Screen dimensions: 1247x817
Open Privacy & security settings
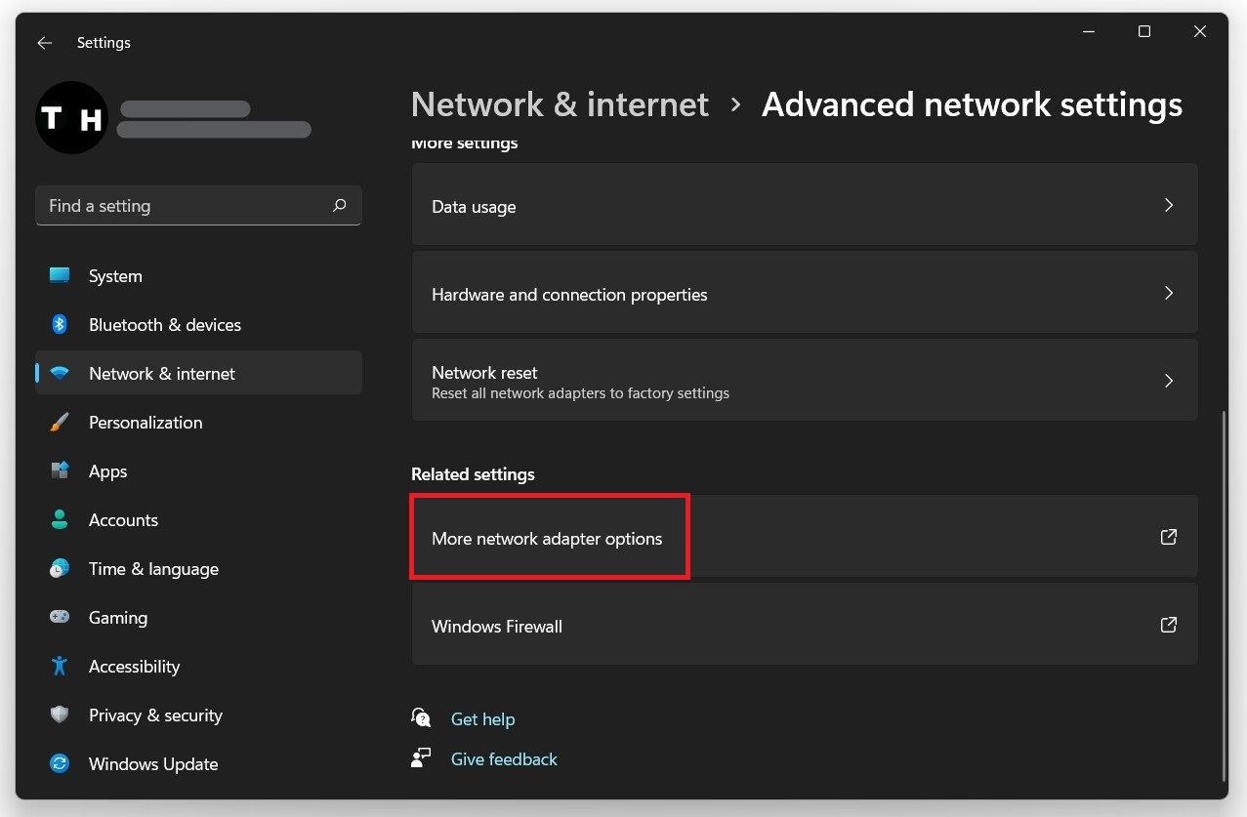click(155, 715)
